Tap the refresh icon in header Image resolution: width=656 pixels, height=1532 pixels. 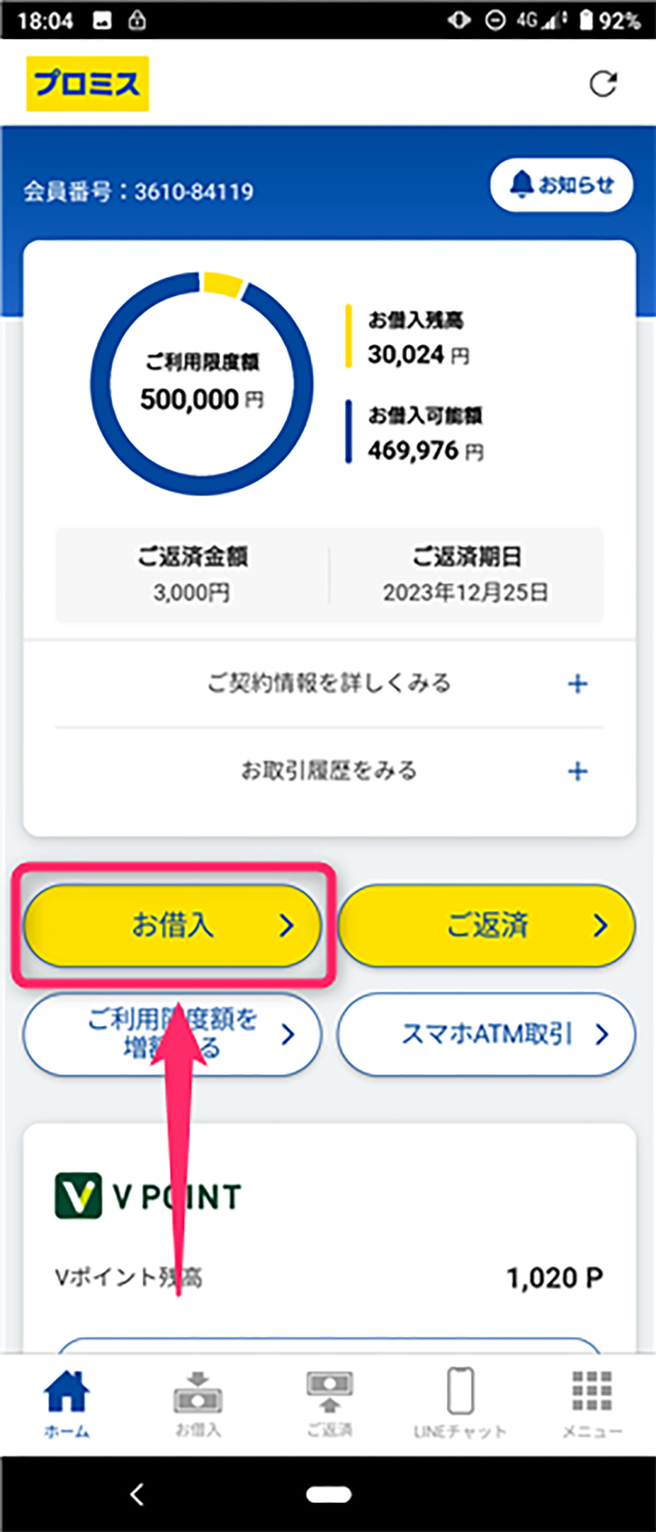(x=602, y=84)
